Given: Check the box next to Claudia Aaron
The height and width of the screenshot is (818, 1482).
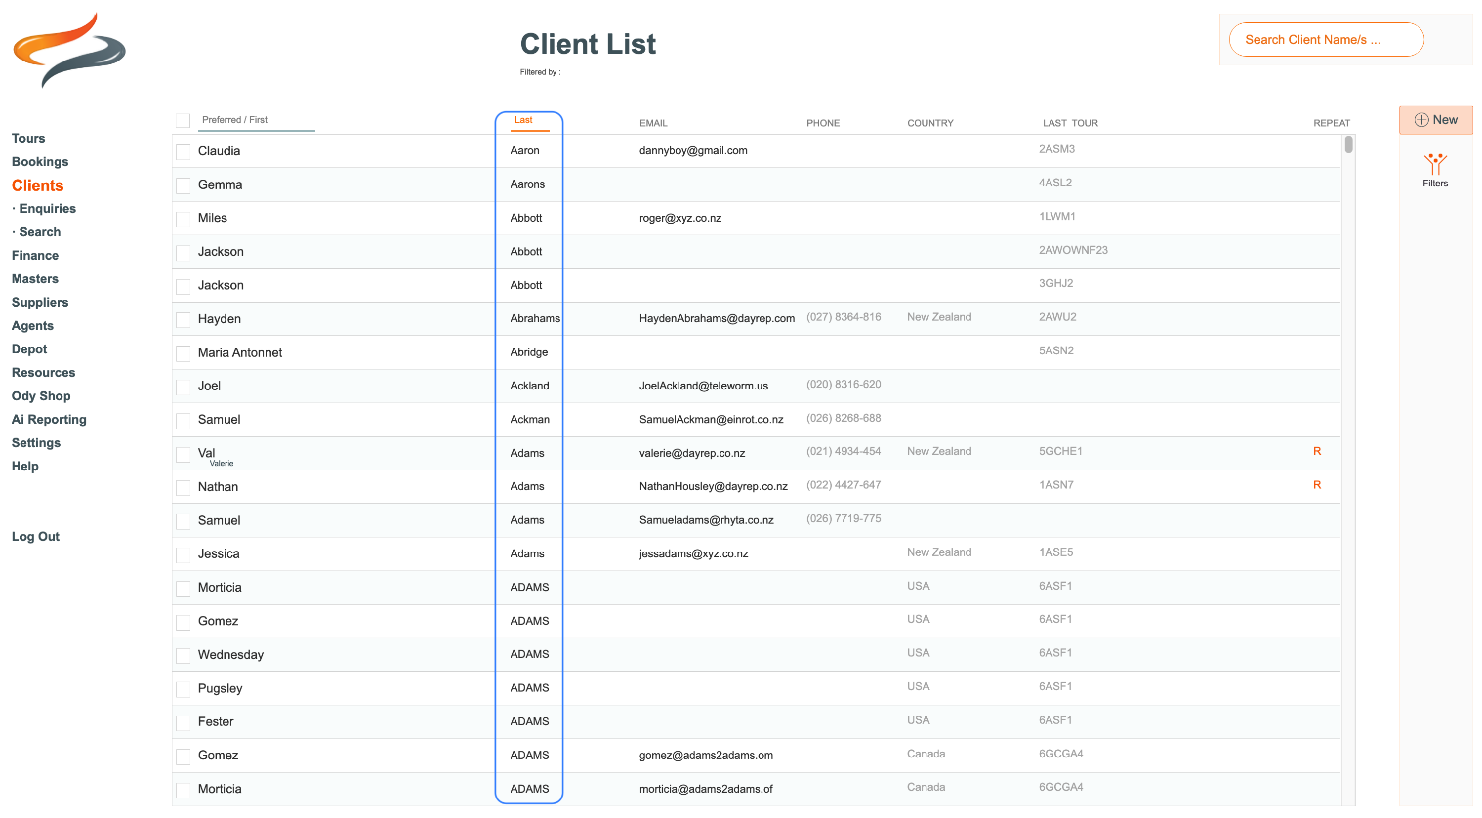Looking at the screenshot, I should 183,152.
